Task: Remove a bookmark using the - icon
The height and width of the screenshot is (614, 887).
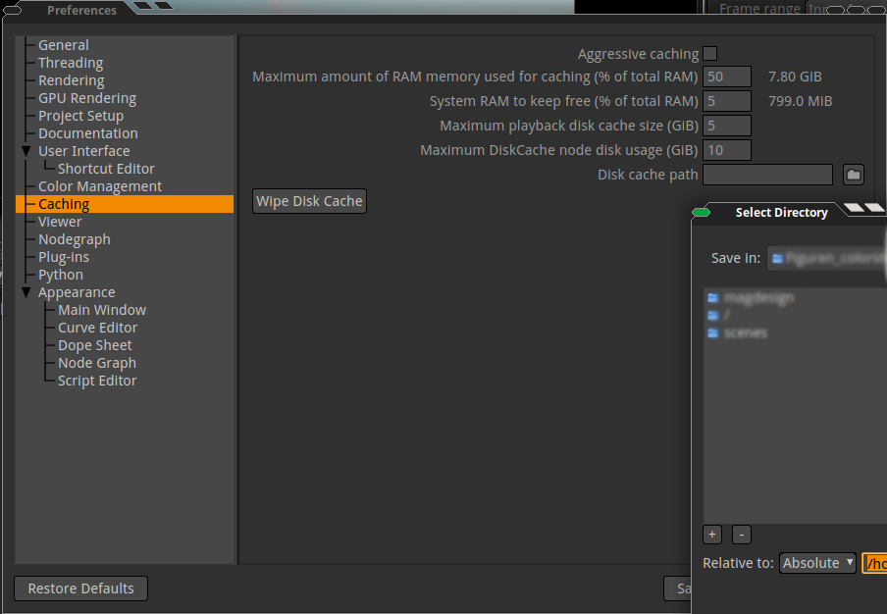Action: 741,535
